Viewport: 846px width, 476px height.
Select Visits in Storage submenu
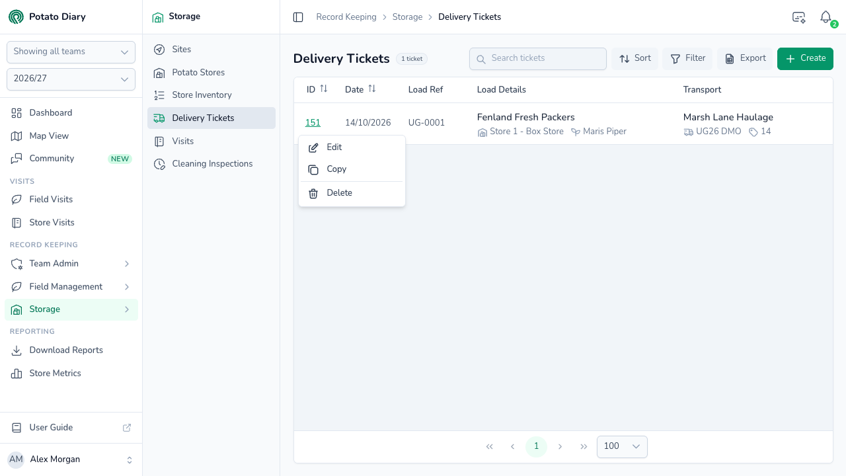pyautogui.click(x=211, y=141)
